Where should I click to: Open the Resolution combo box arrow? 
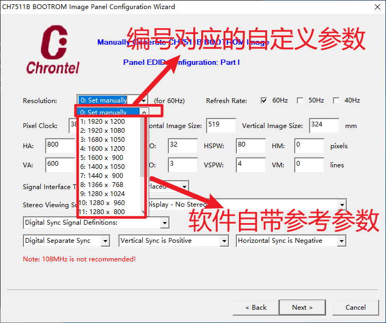coord(144,100)
